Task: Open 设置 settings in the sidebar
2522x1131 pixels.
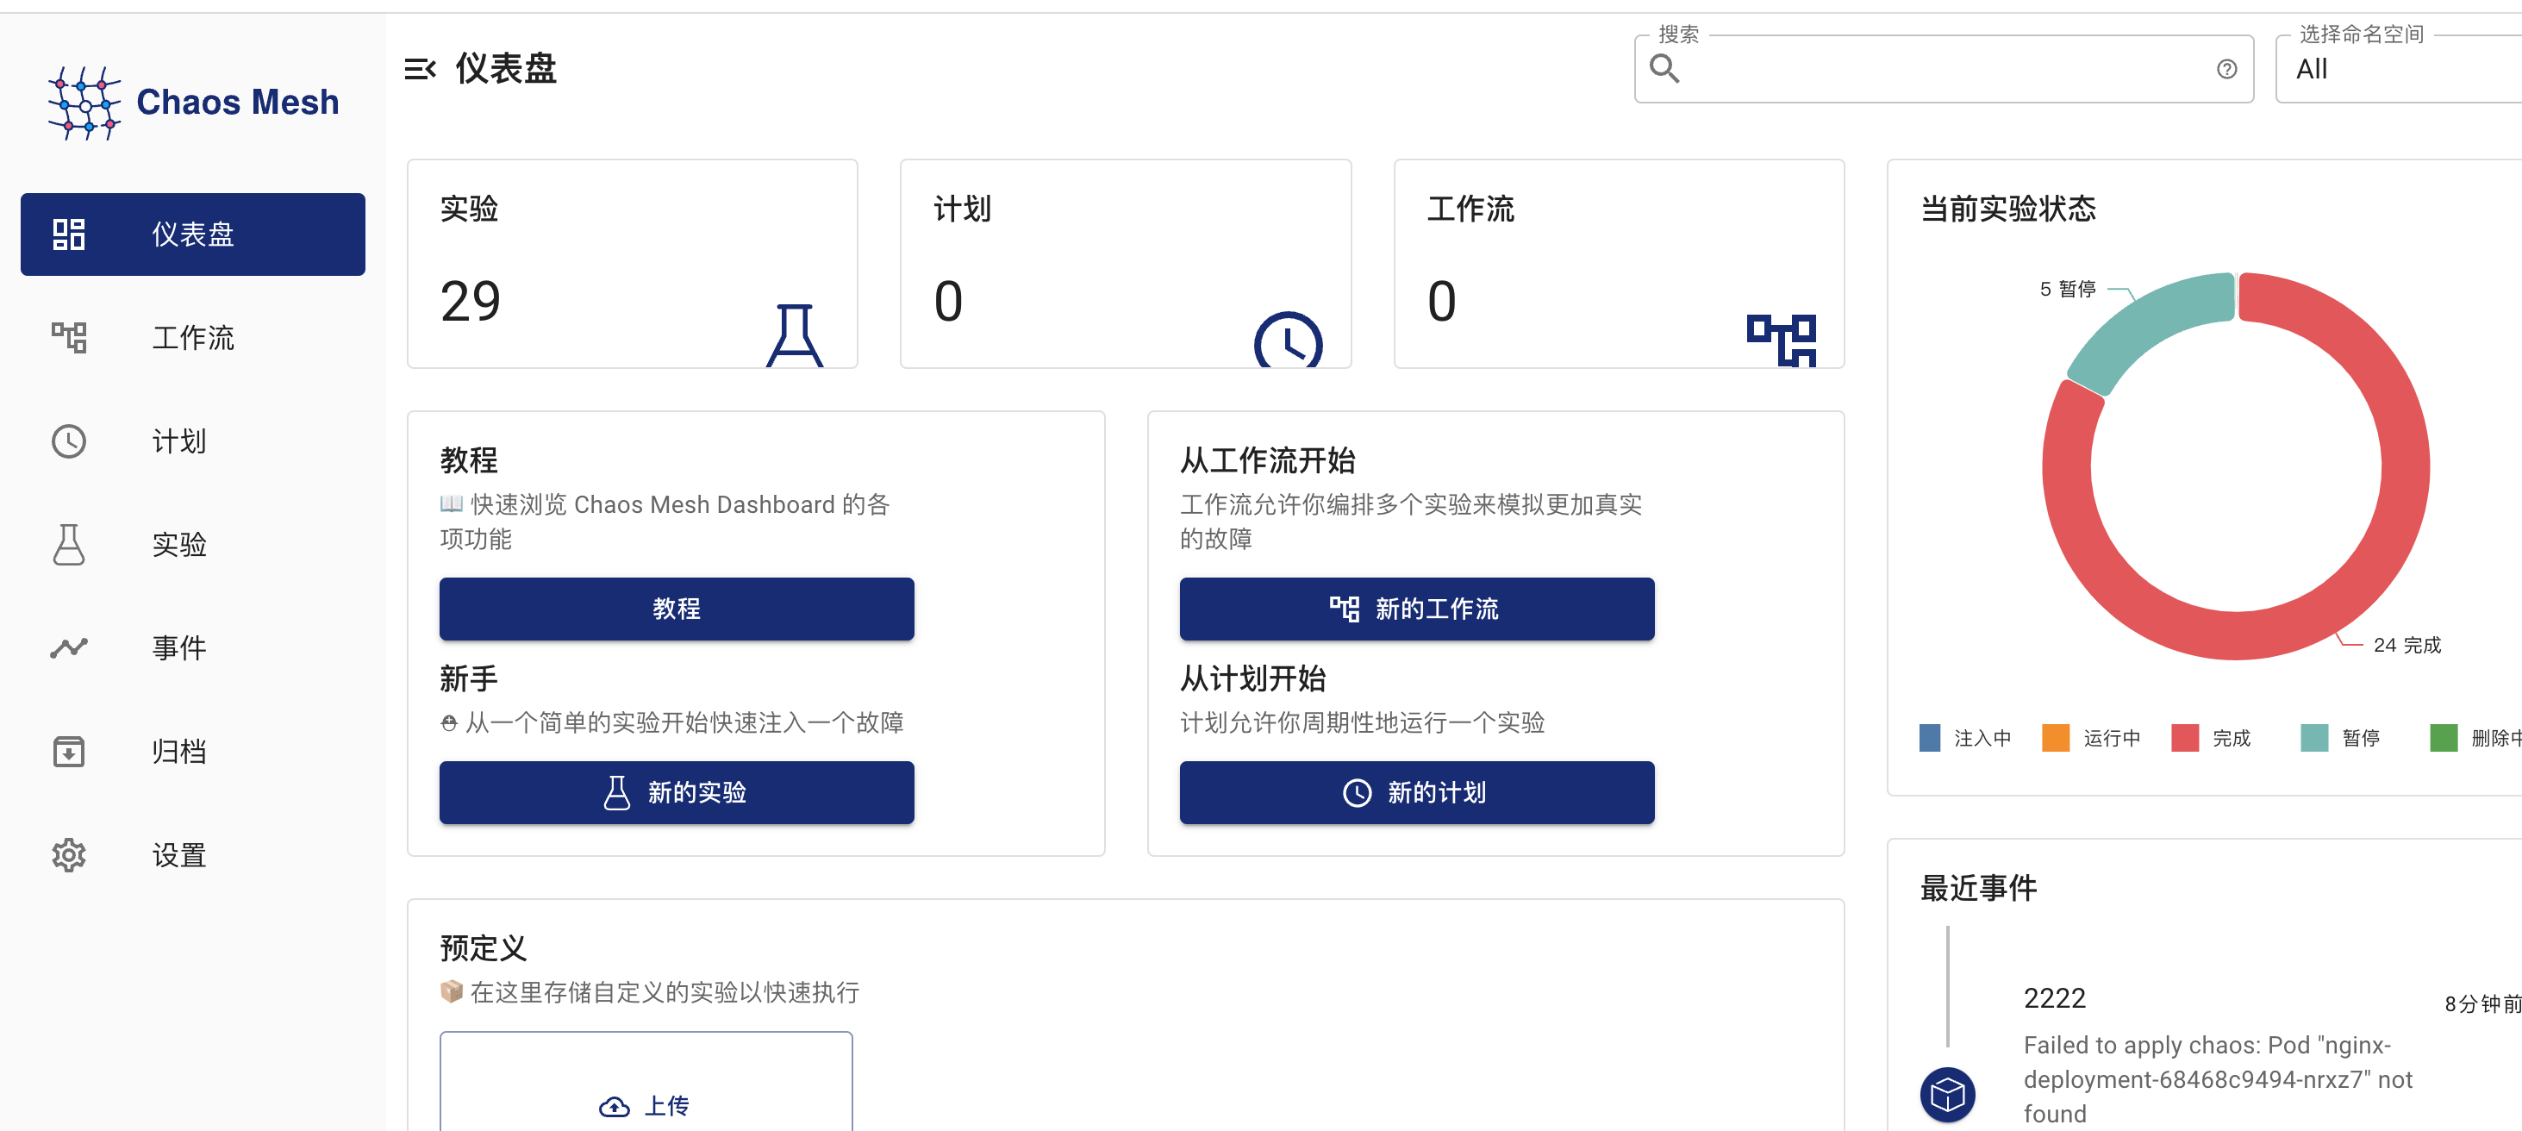Action: coord(178,855)
